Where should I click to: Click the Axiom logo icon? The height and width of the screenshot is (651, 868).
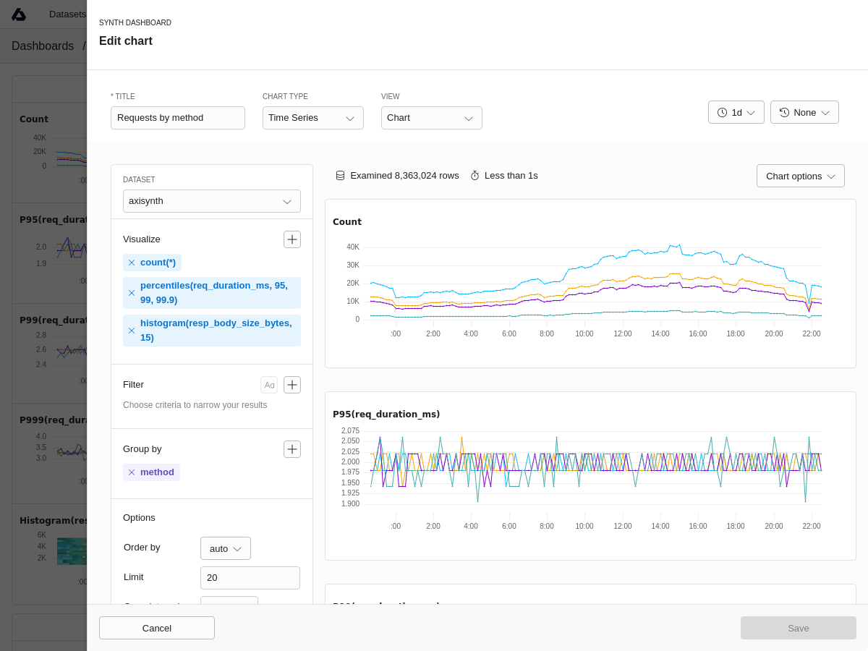click(x=19, y=14)
